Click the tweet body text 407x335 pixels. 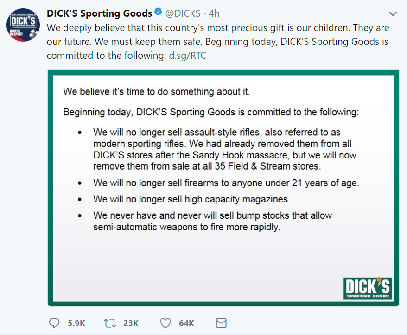click(218, 42)
